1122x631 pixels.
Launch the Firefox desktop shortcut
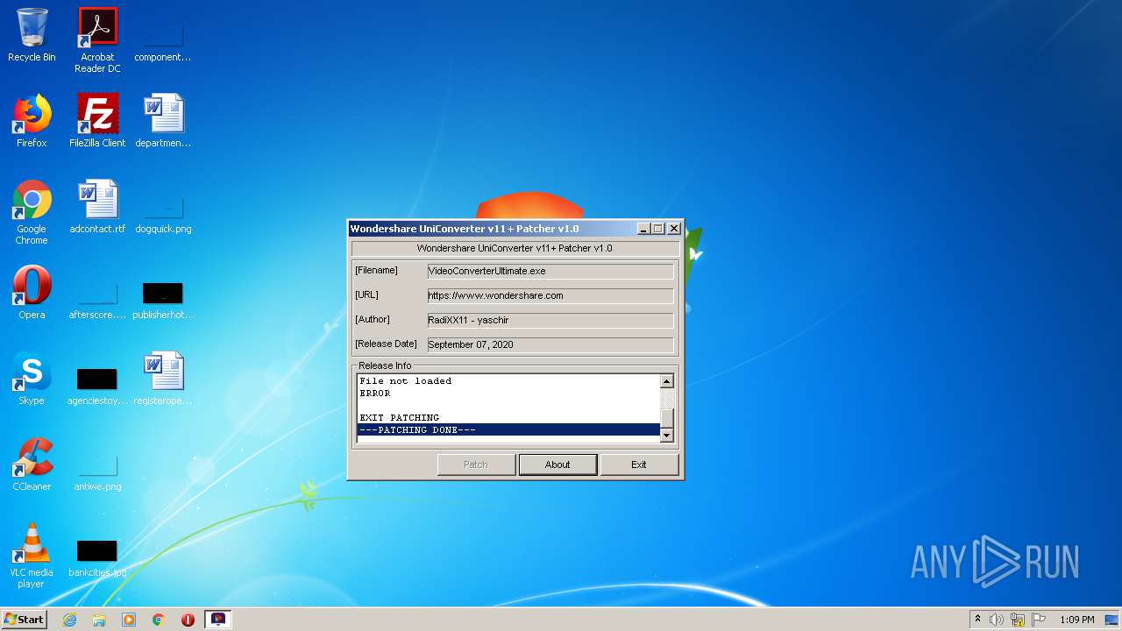(x=32, y=121)
